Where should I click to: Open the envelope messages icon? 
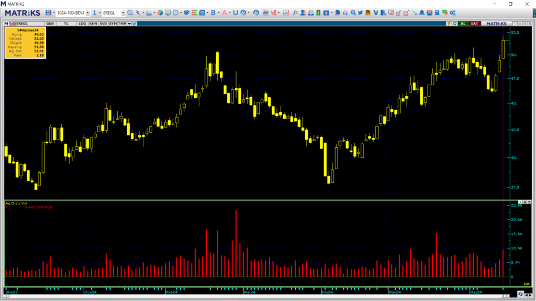[x=429, y=13]
